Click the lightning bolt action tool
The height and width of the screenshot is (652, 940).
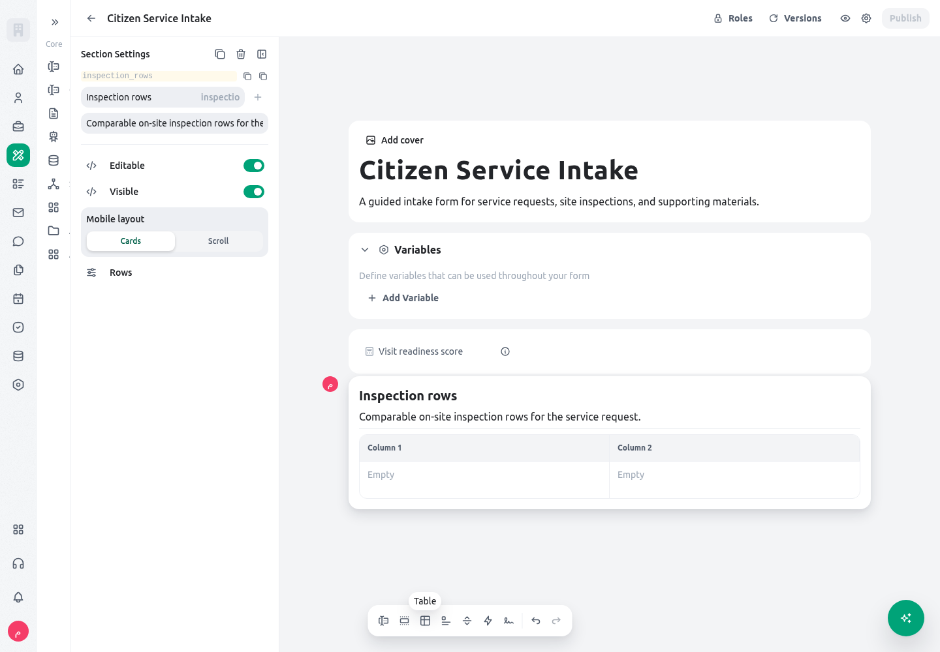(x=488, y=621)
